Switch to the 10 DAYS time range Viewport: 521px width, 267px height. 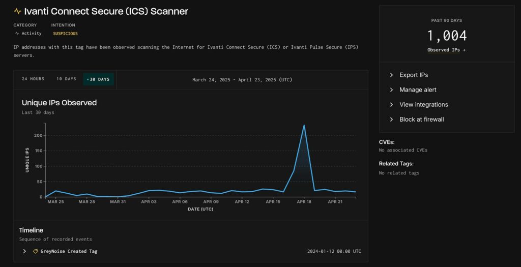(x=66, y=79)
